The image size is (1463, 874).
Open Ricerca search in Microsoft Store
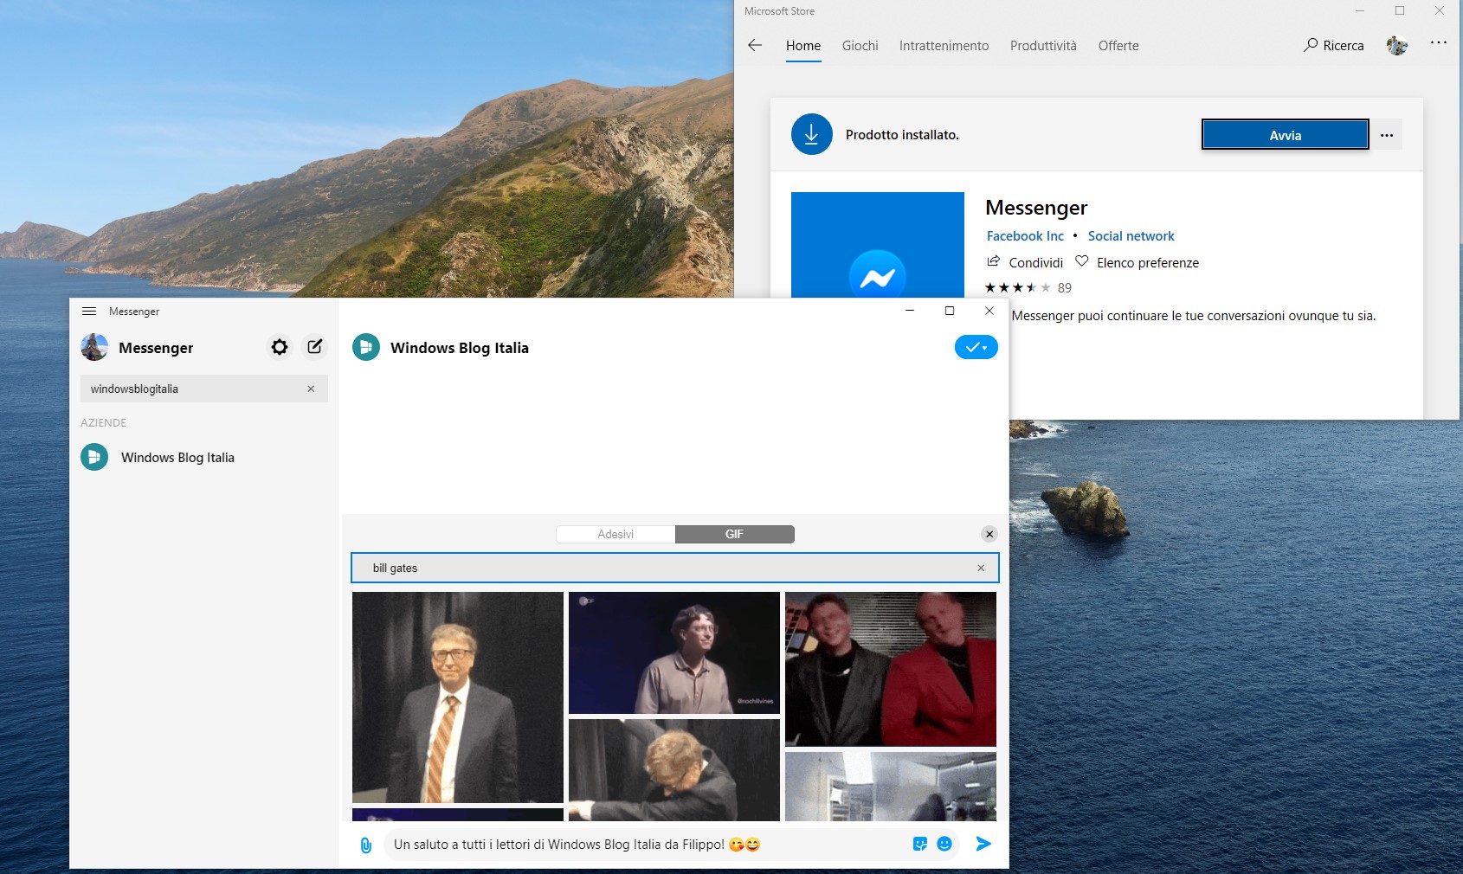[x=1334, y=45]
